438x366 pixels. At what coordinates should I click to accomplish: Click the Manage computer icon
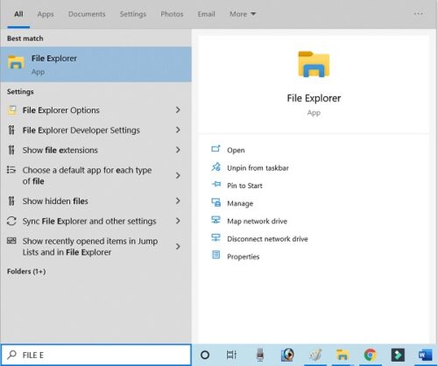[x=216, y=202]
